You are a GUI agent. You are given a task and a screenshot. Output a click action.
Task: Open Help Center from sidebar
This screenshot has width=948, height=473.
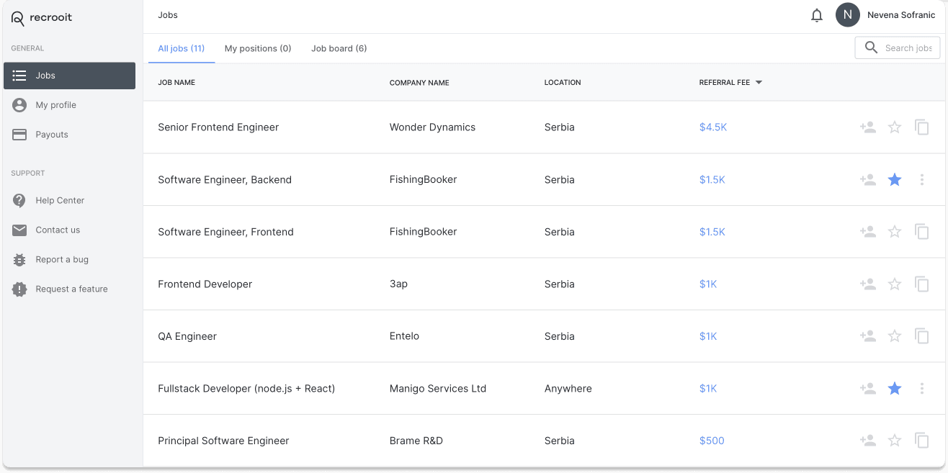click(x=60, y=201)
